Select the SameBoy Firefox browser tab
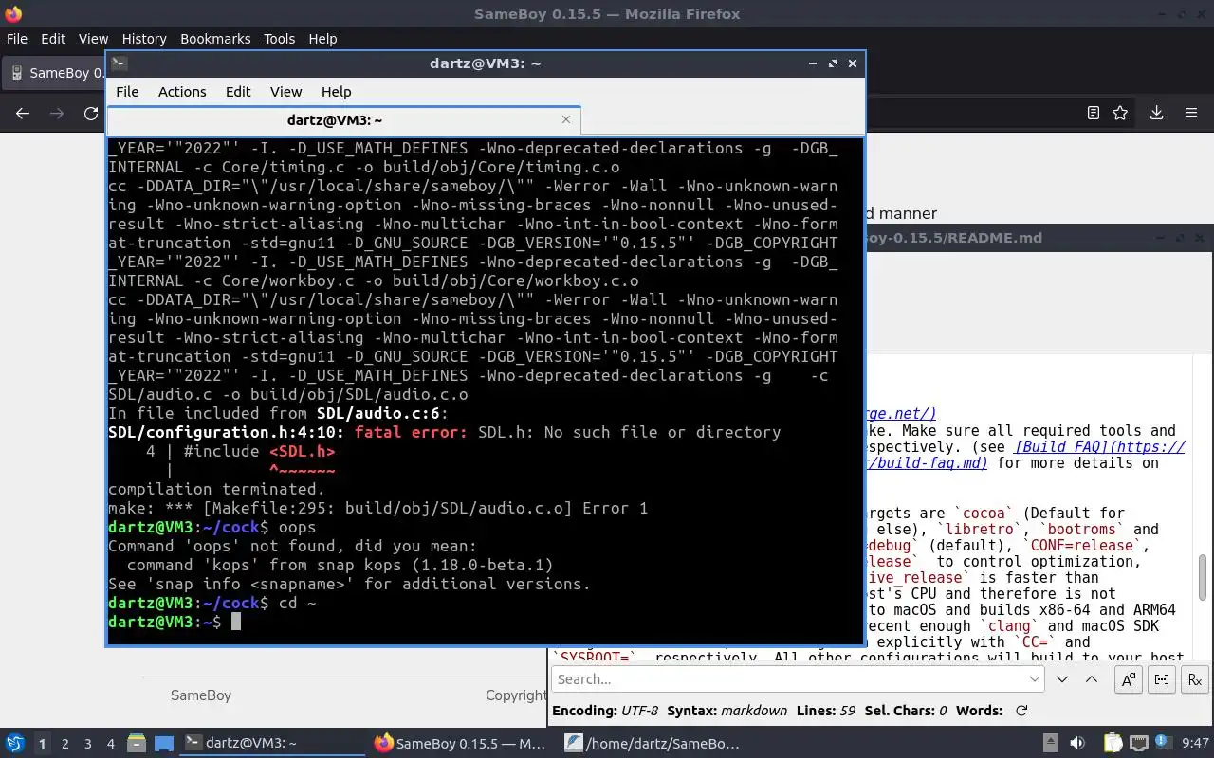This screenshot has width=1214, height=758. pos(55,73)
